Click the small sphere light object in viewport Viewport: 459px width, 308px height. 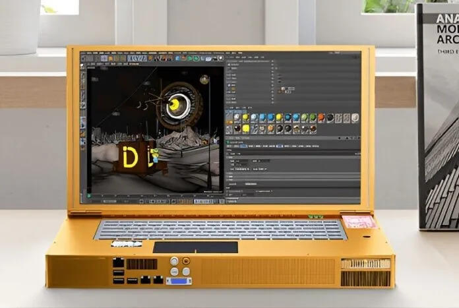pos(204,79)
